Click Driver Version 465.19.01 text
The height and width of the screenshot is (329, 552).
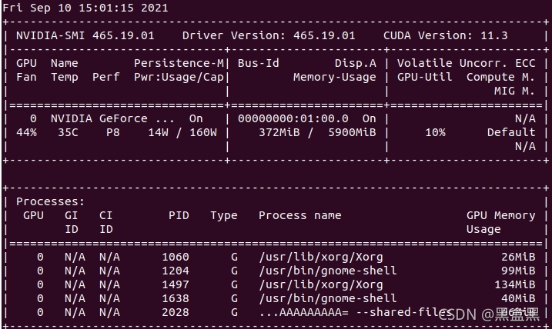pyautogui.click(x=269, y=35)
